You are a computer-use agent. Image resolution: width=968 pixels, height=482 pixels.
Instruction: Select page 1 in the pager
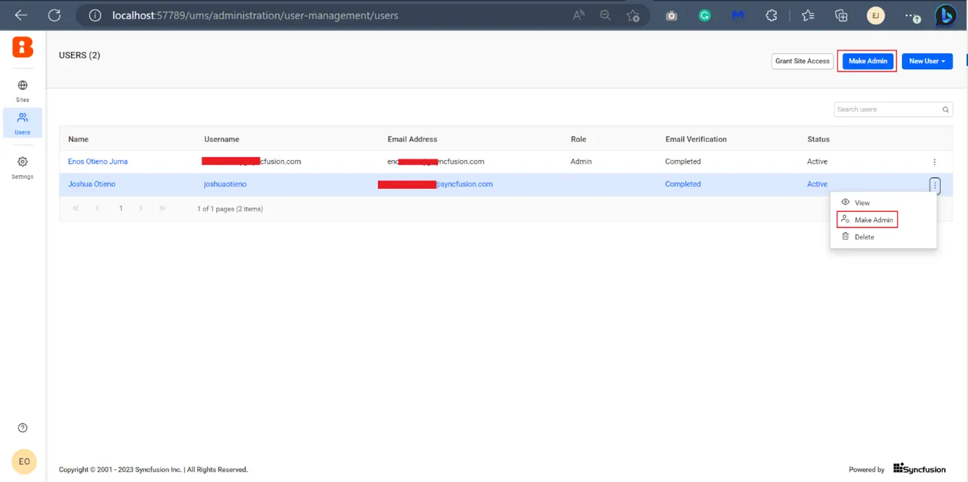pyautogui.click(x=121, y=208)
